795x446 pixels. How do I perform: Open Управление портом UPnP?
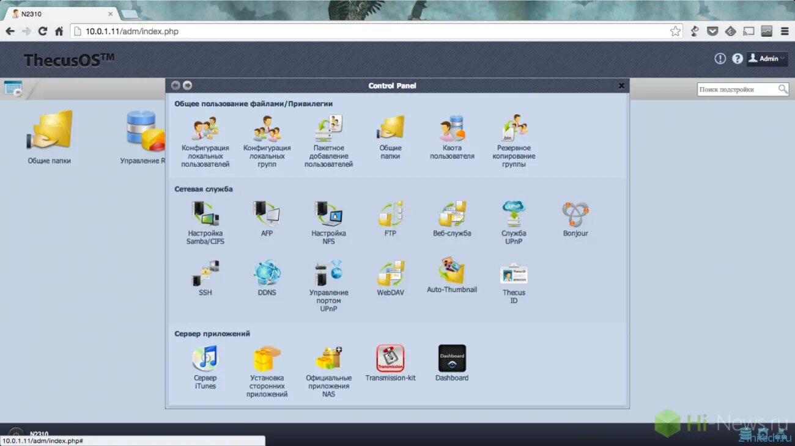[x=329, y=286]
